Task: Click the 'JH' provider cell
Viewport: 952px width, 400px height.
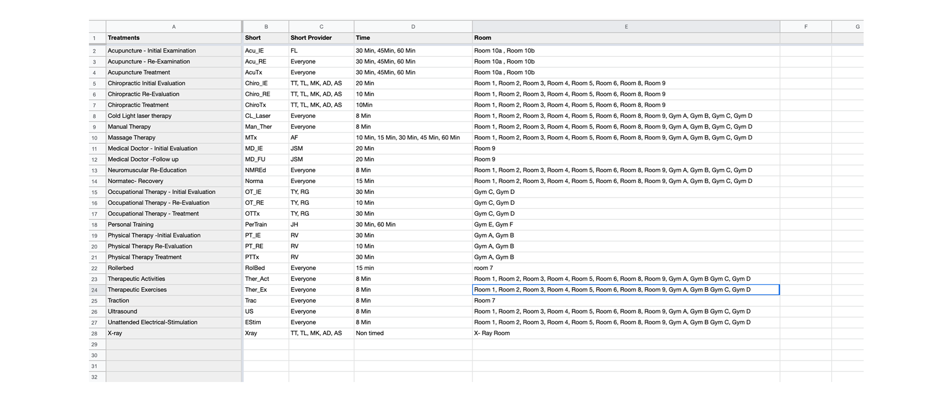Action: coord(321,225)
